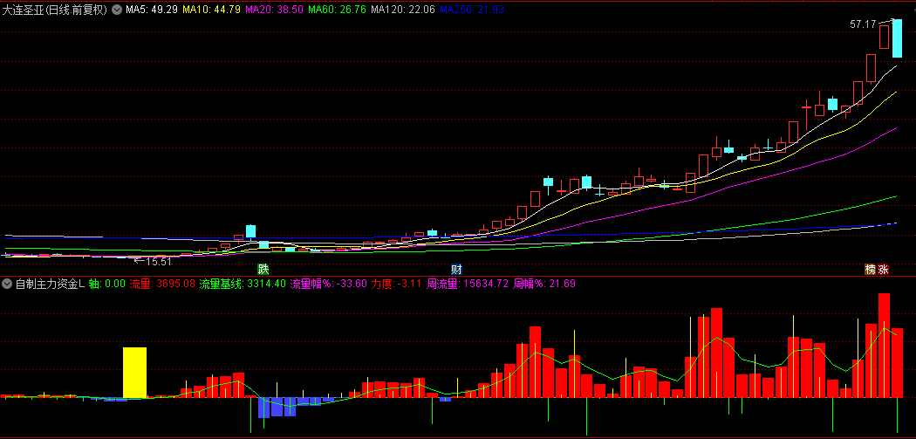Click the 流量: 3695.08 indicator value
The height and width of the screenshot is (439, 916).
coord(161,285)
